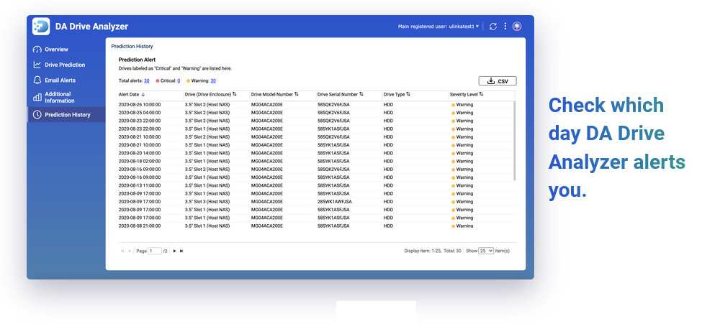Click Warning label in 2020-08-18 row
702x324 pixels.
[464, 162]
